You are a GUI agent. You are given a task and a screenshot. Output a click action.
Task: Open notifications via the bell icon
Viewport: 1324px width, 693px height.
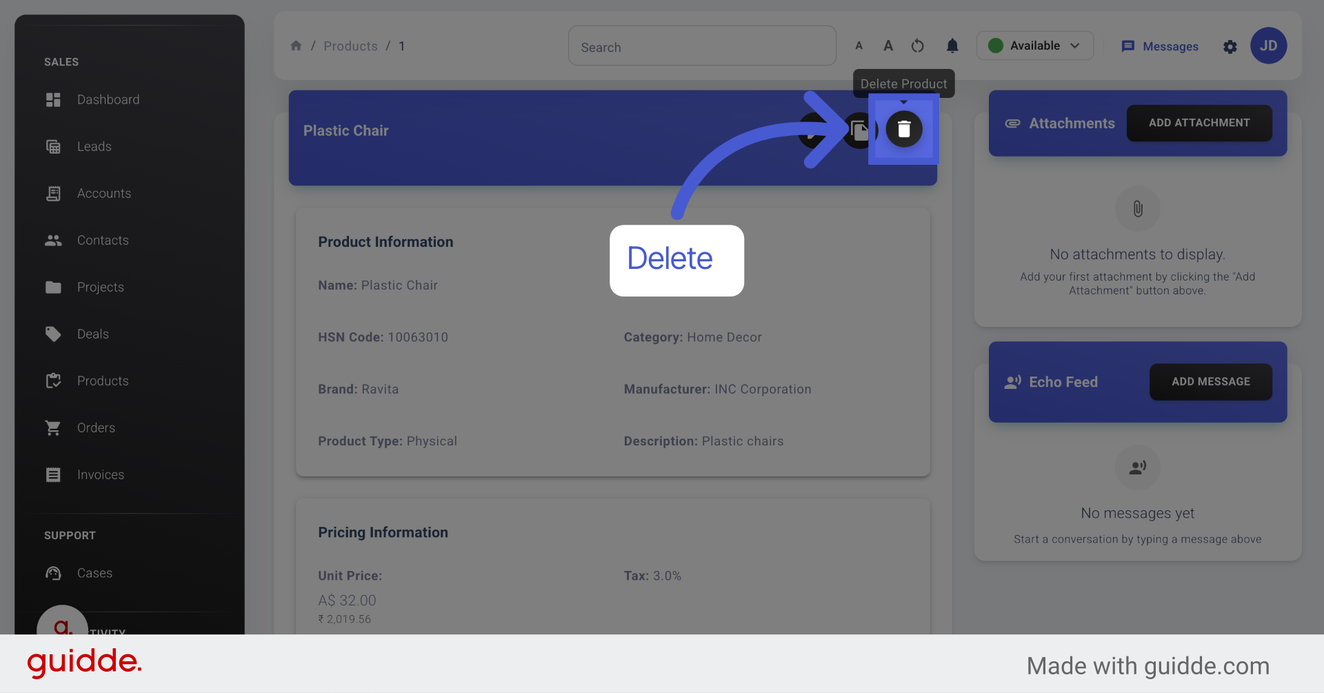[952, 46]
